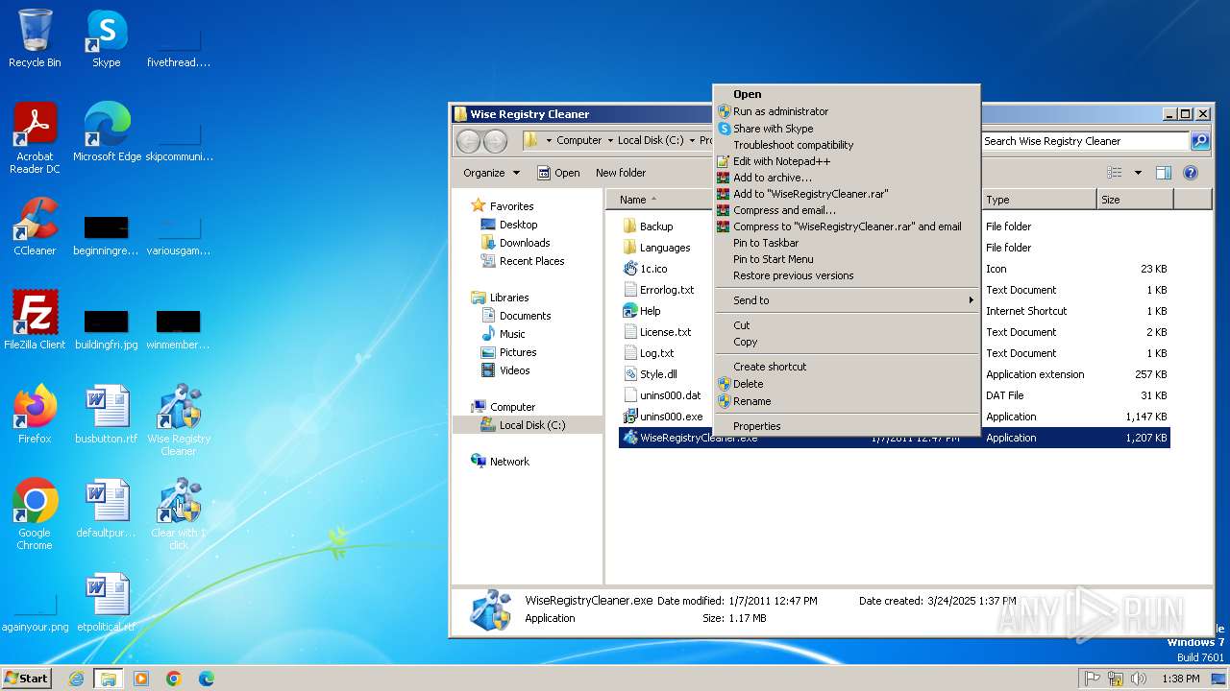Open Recent Places in navigation pane
Screen dimensions: 1230x691
point(522,261)
